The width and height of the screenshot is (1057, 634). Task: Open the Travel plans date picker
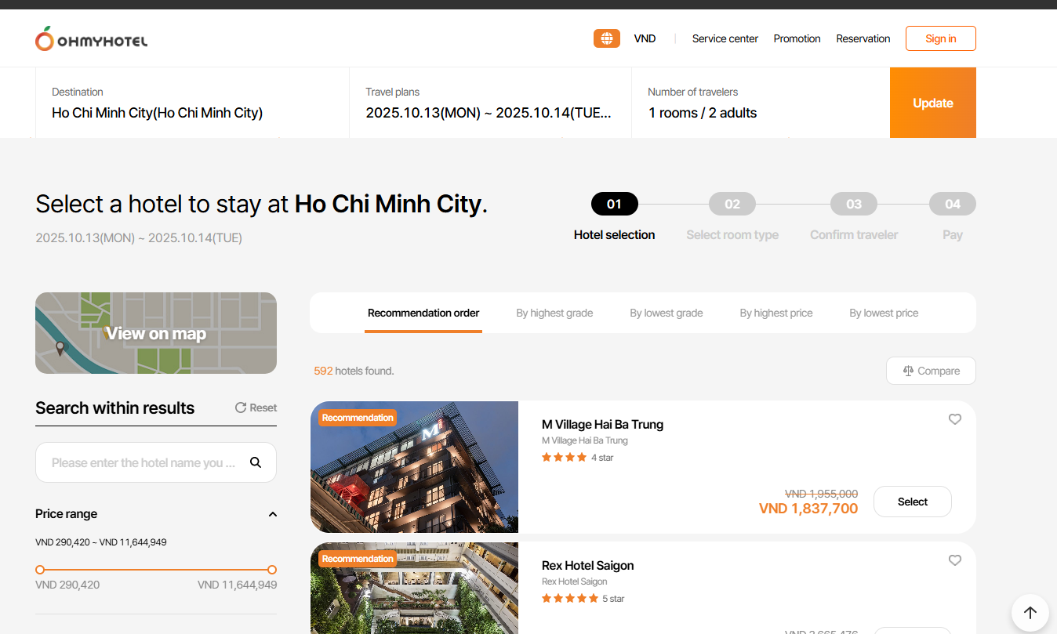(x=490, y=103)
